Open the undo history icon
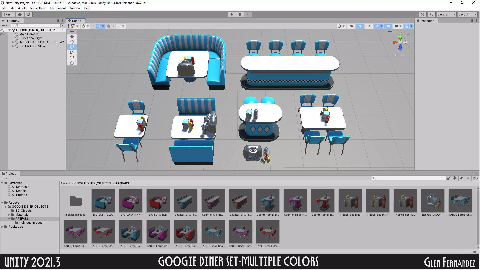This screenshot has height=270, width=480. pos(423,14)
